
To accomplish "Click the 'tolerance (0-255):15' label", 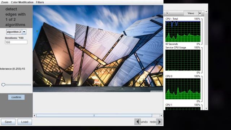I will (13, 69).
